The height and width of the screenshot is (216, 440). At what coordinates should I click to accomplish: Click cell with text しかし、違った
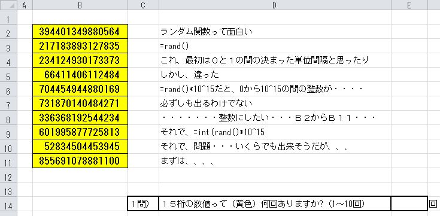[275, 75]
